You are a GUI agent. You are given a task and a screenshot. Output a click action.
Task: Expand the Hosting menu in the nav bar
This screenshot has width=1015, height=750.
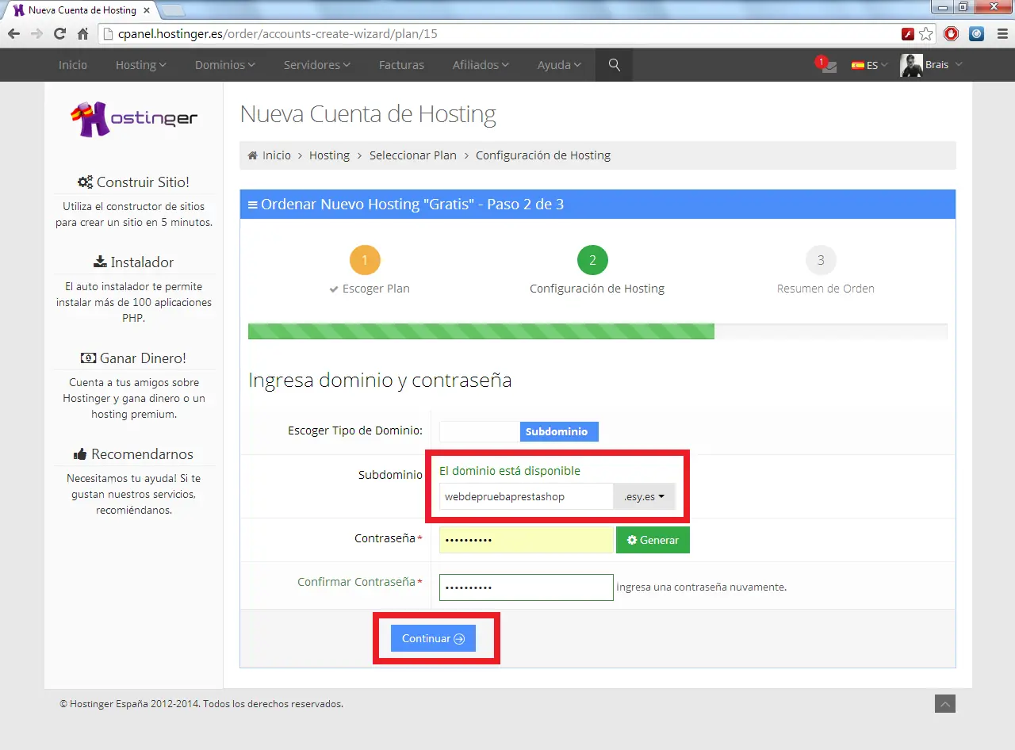coord(140,65)
